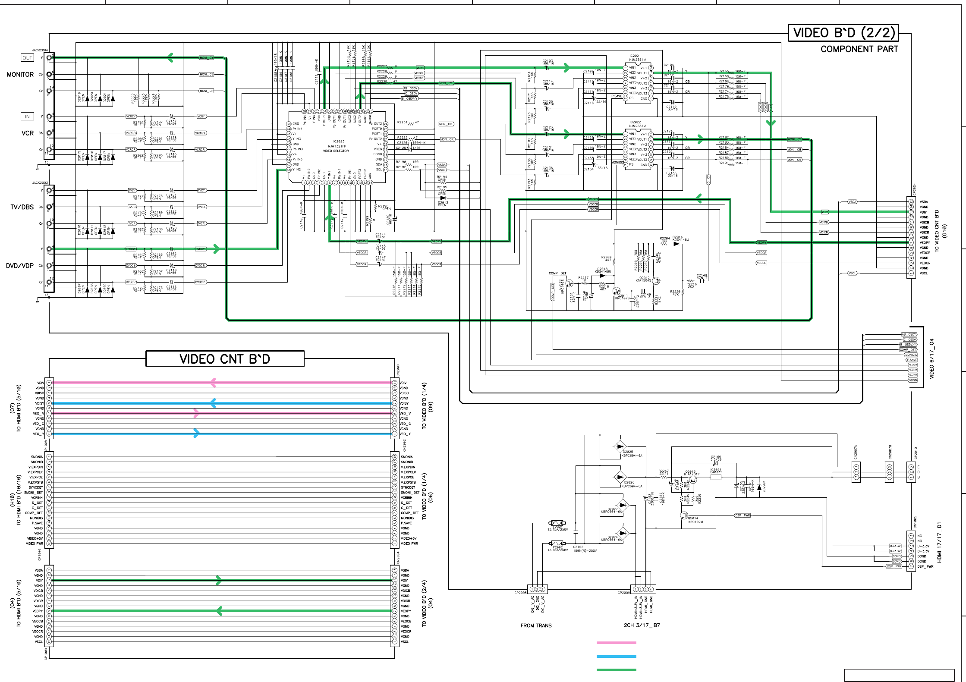This screenshot has height=682, width=966.
Task: Click the VIDEO CNT B'D title box
Action: click(225, 359)
